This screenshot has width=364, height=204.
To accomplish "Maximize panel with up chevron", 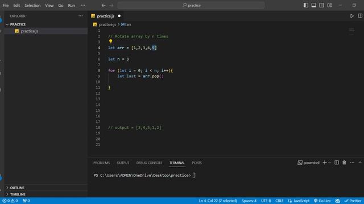I will point(360,163).
